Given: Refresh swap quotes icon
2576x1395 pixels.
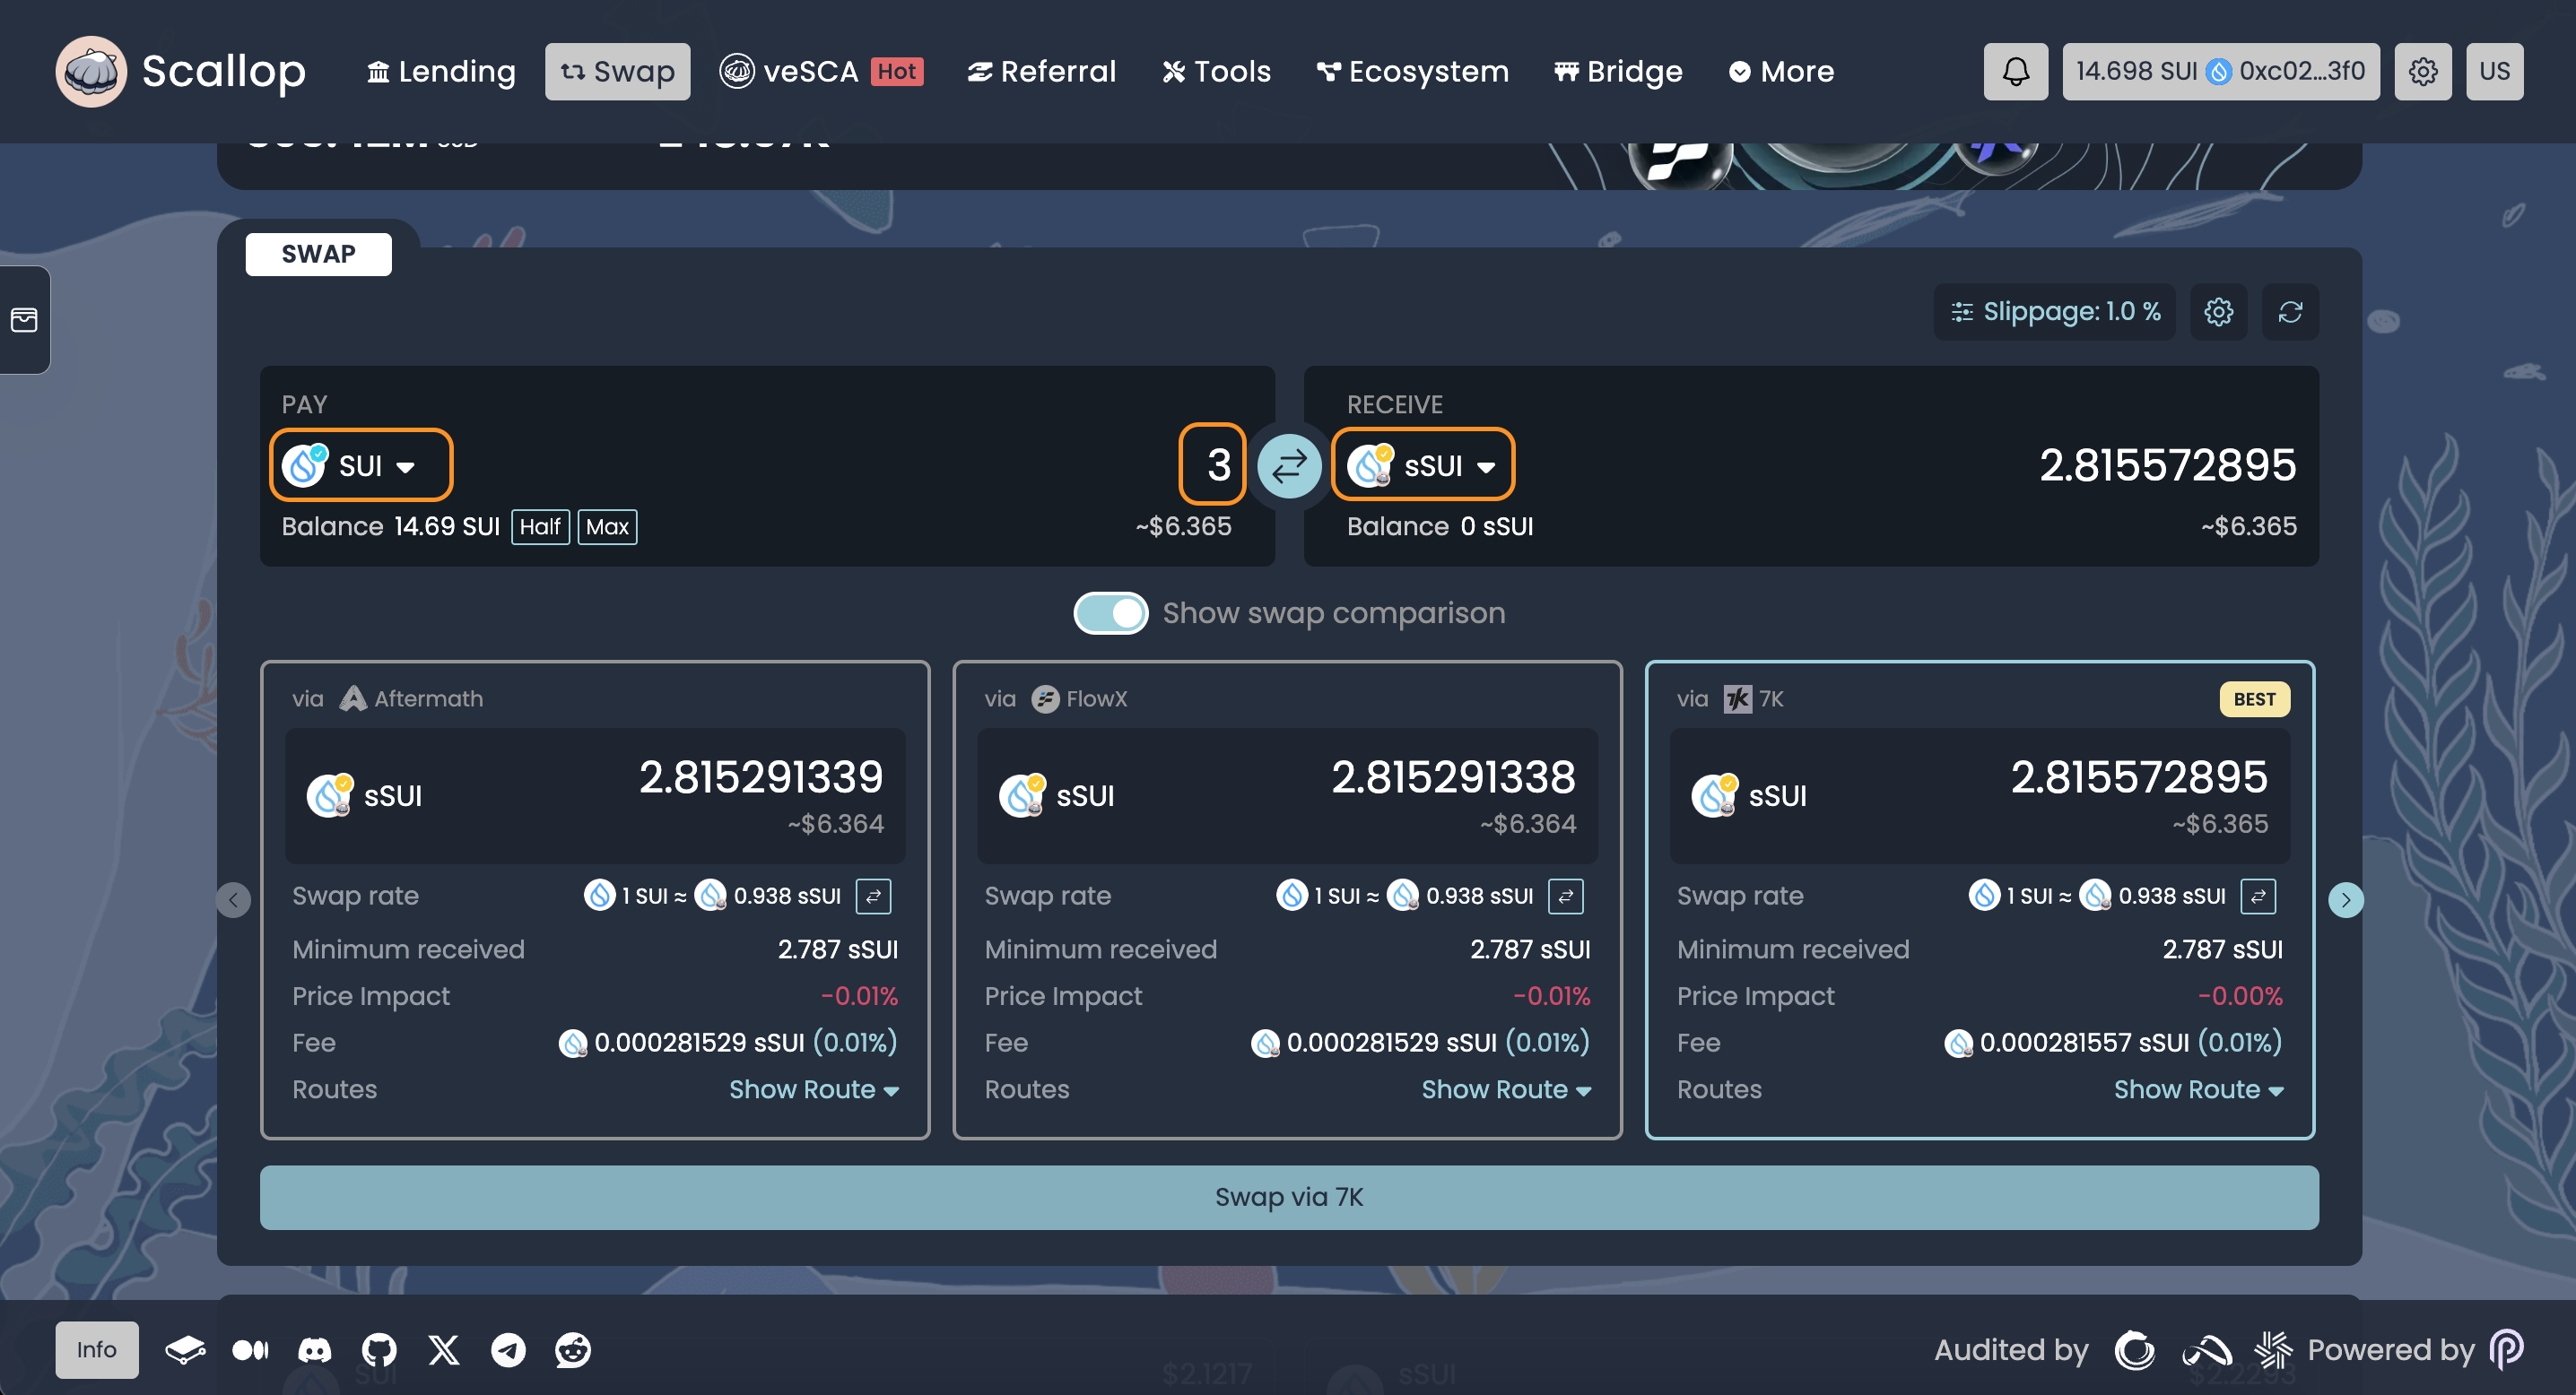Looking at the screenshot, I should point(2290,312).
